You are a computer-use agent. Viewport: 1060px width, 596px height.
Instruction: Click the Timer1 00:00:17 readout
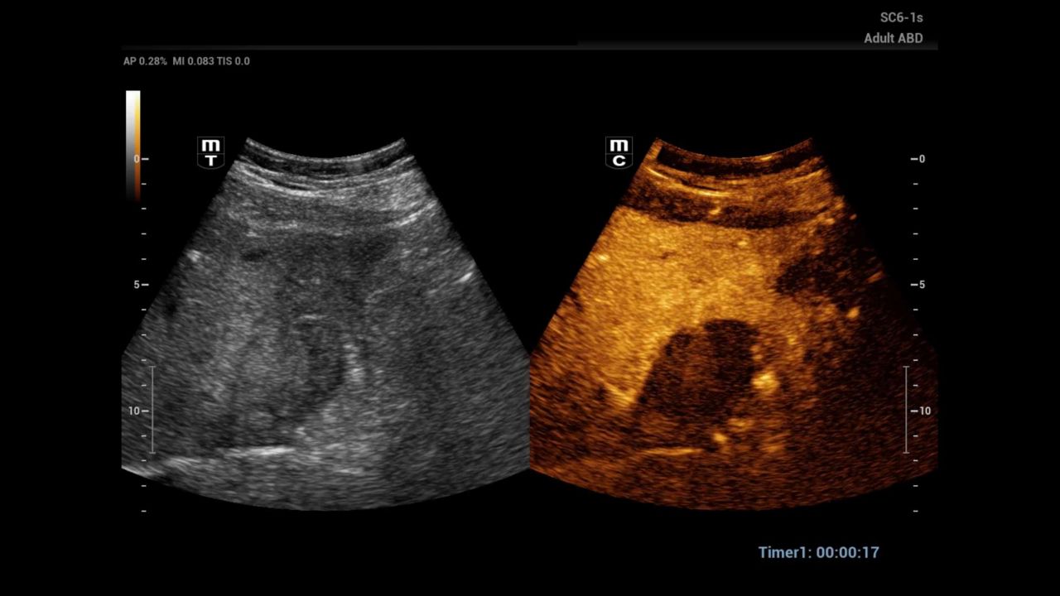coord(818,552)
